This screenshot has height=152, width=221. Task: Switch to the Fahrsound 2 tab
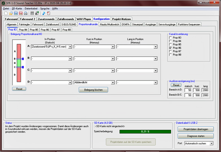[28, 19]
